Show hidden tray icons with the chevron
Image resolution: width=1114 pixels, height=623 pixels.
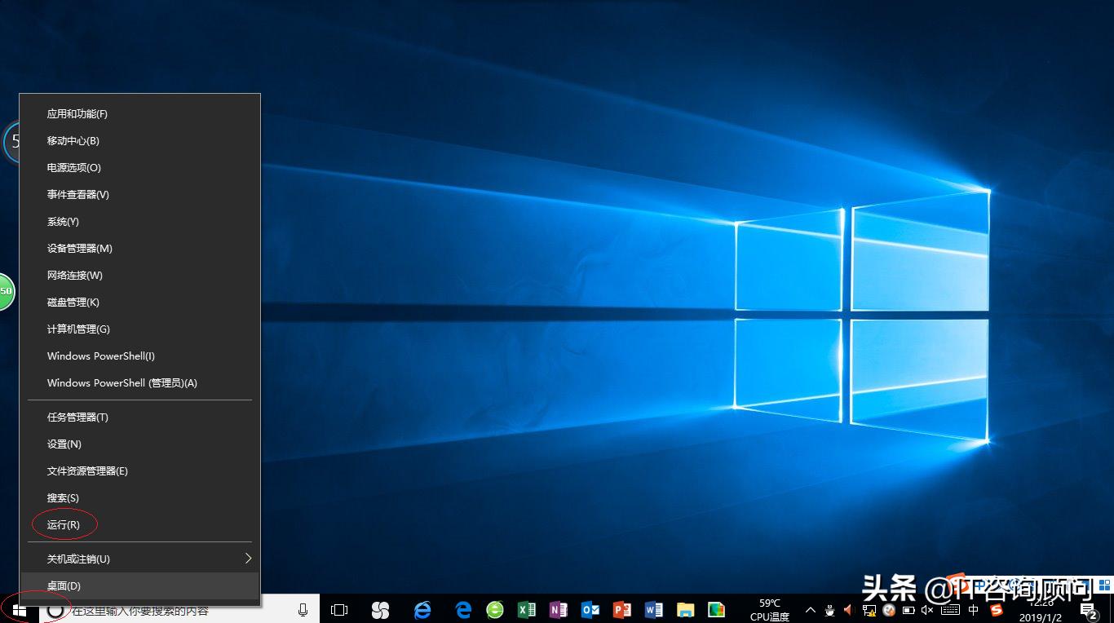(809, 609)
